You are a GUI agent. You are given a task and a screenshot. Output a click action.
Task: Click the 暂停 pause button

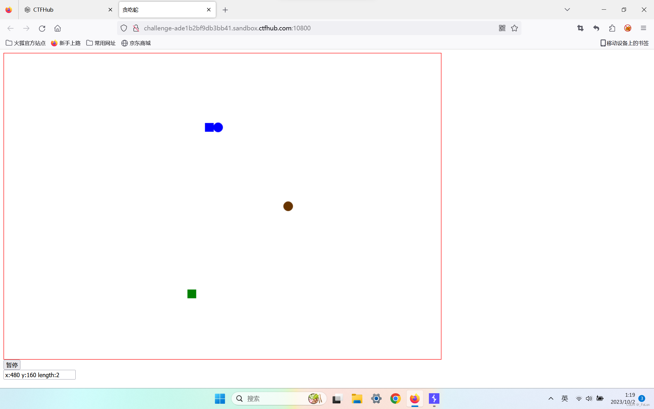pyautogui.click(x=12, y=364)
